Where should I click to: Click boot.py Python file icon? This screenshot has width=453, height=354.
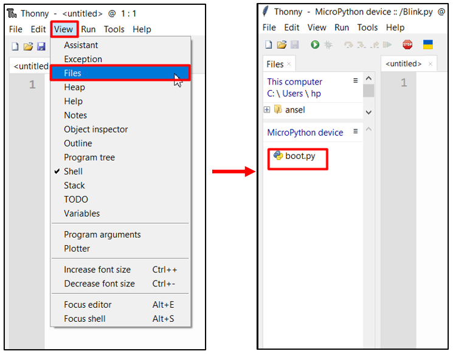coord(278,156)
